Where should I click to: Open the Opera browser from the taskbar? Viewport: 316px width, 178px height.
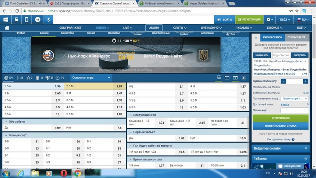(64, 173)
